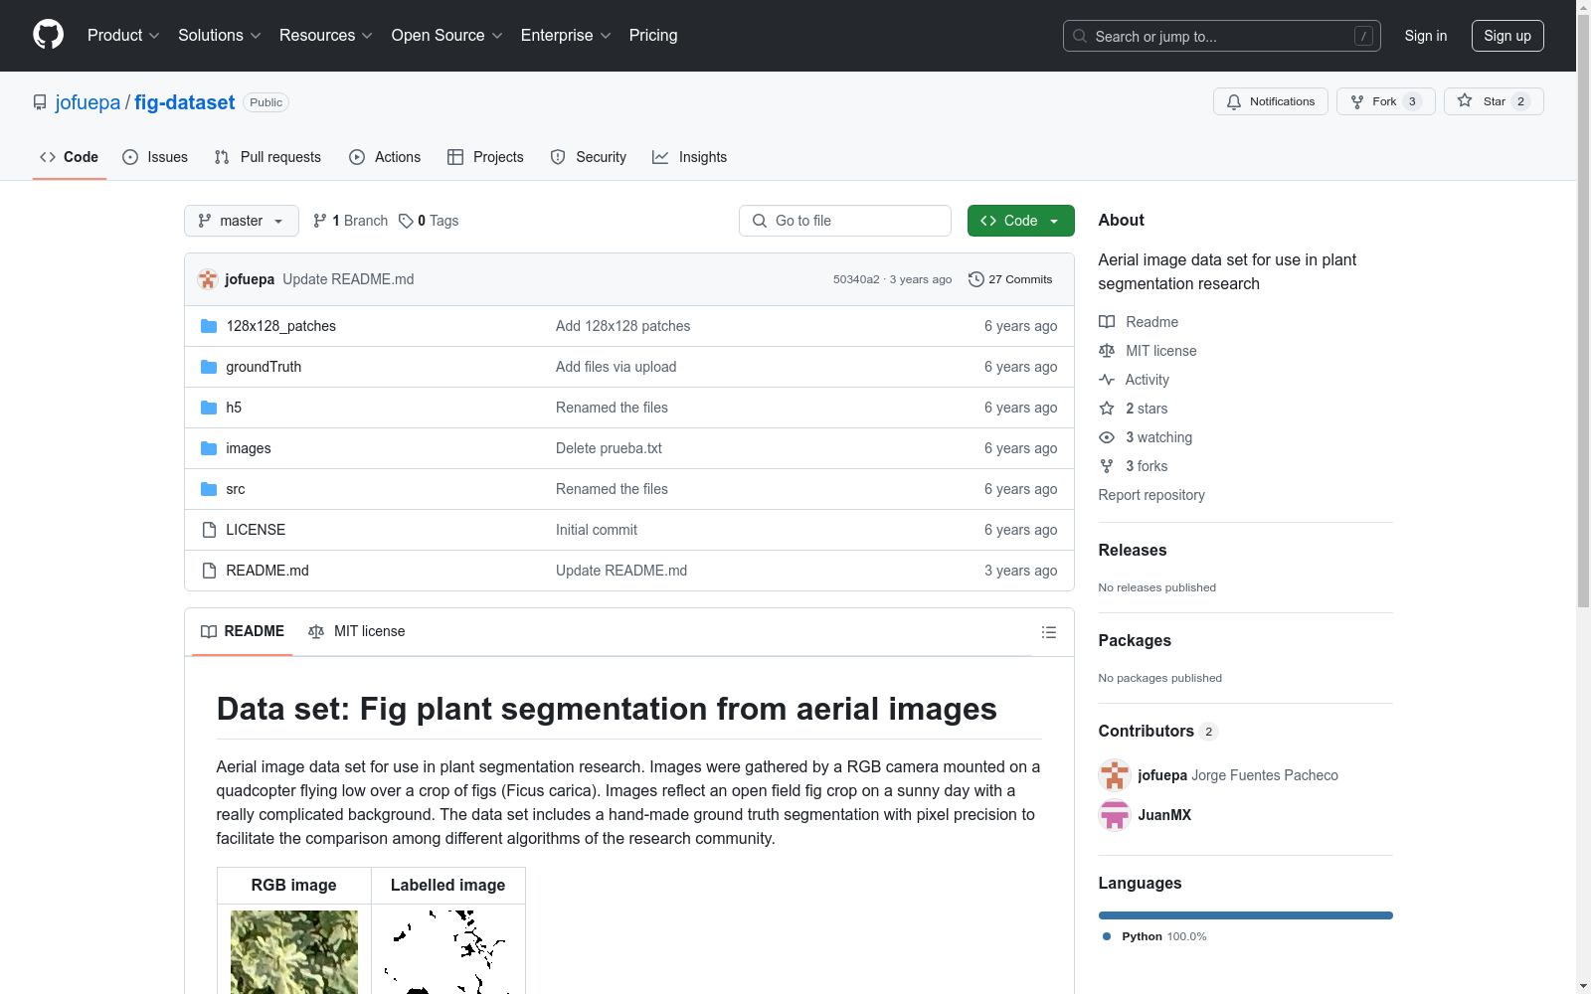The height and width of the screenshot is (994, 1591).
Task: Open the Releases section heading
Action: click(1133, 551)
